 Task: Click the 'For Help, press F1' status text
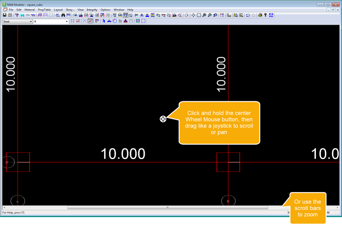tap(13, 212)
